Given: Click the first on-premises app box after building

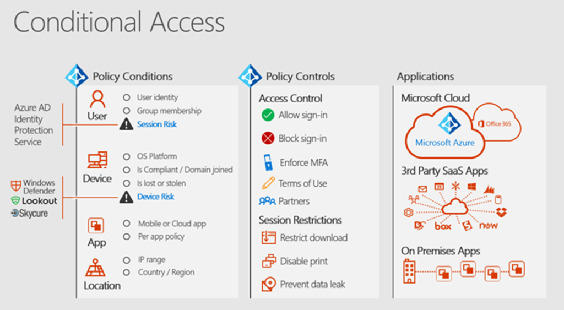Looking at the screenshot, I should 444,274.
